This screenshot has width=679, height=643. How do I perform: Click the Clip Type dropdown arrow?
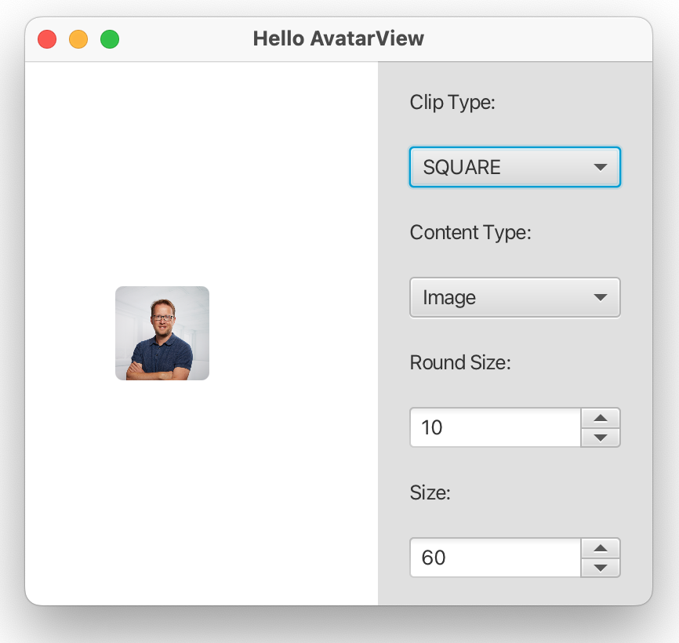pyautogui.click(x=601, y=166)
